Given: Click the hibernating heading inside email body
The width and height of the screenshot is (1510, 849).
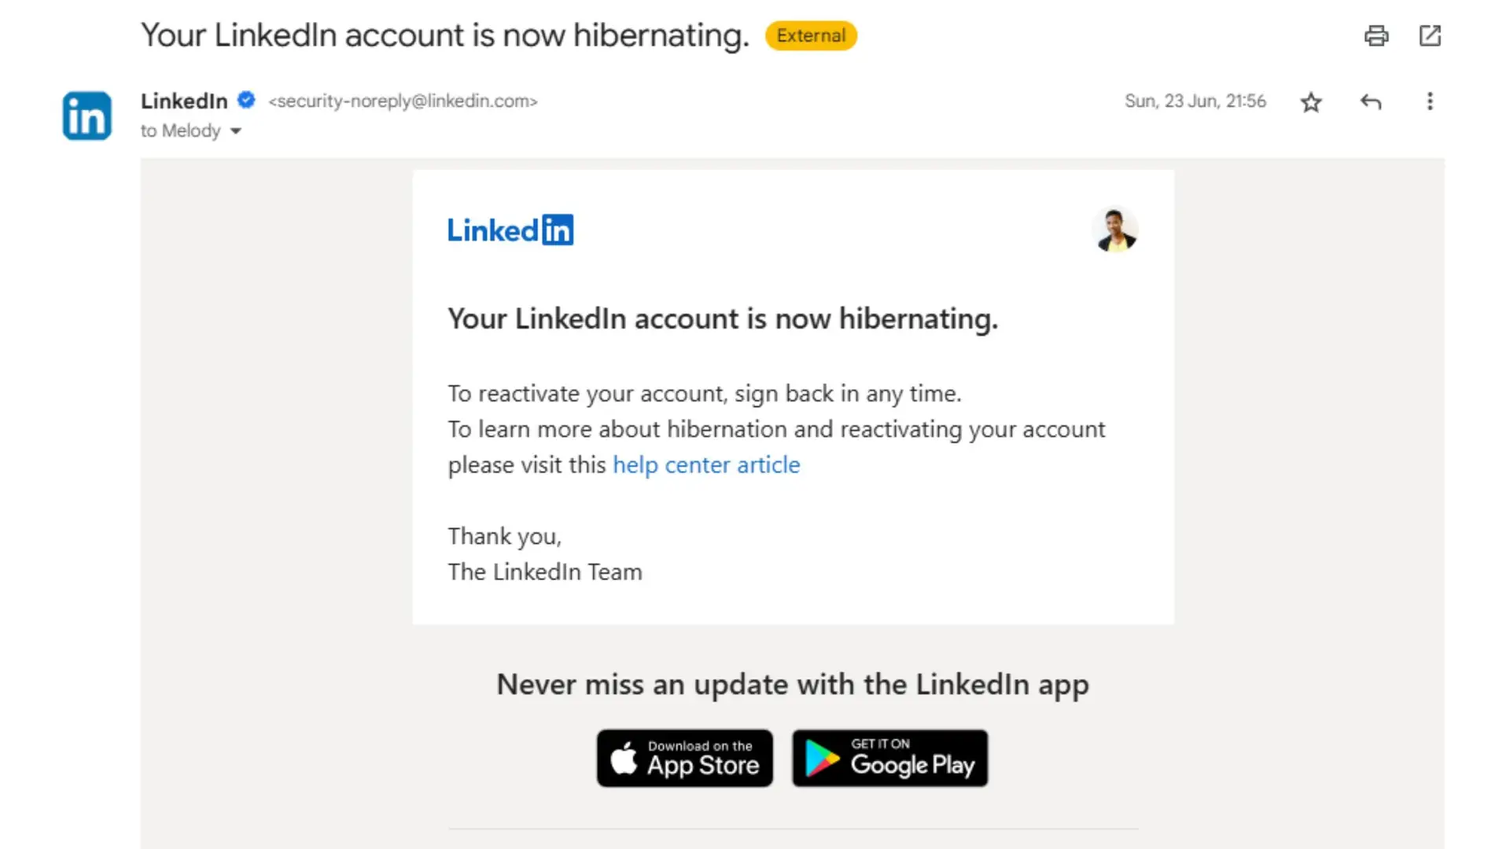Looking at the screenshot, I should 722,319.
